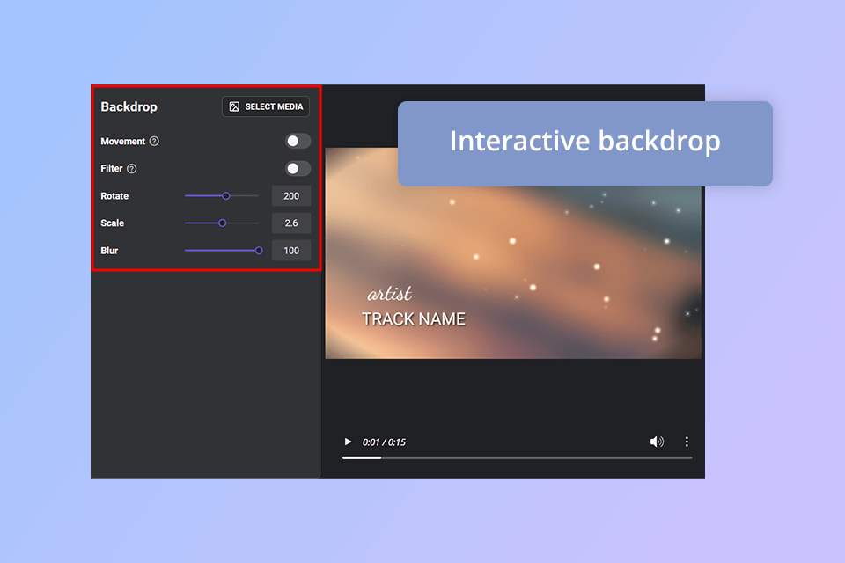The height and width of the screenshot is (563, 845).
Task: Click the 'Blur' label
Action: pyautogui.click(x=109, y=251)
